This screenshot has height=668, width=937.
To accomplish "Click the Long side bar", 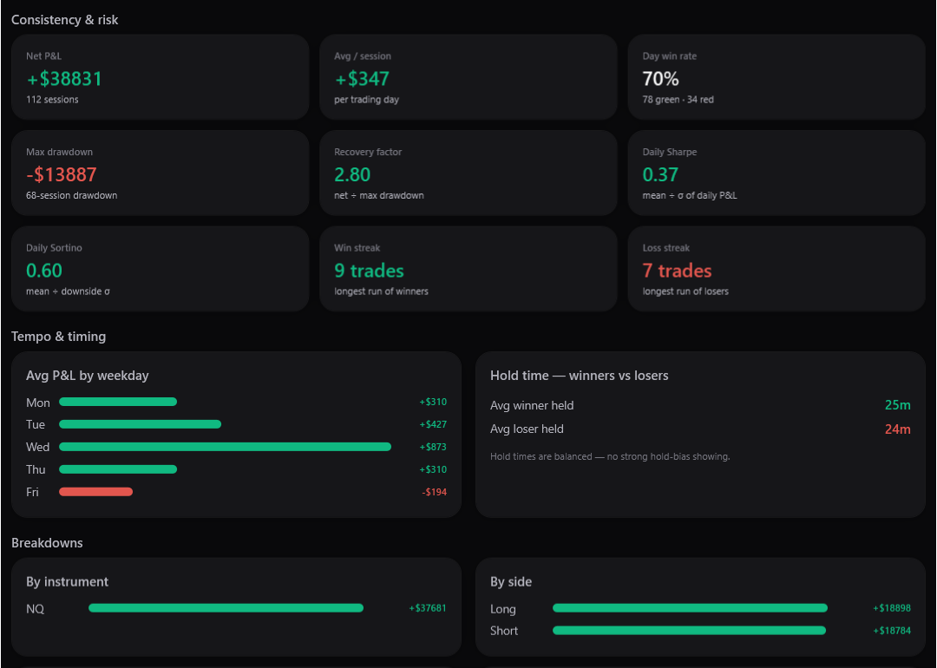I will click(691, 607).
